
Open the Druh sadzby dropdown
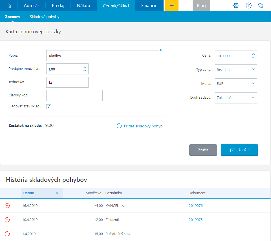tap(236, 98)
